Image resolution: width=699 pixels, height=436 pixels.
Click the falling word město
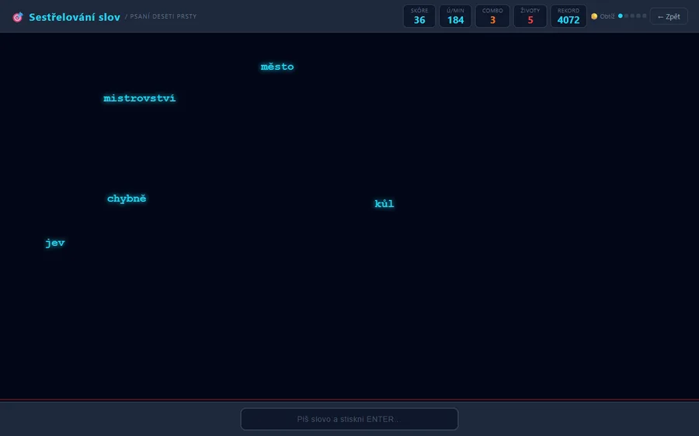[277, 67]
